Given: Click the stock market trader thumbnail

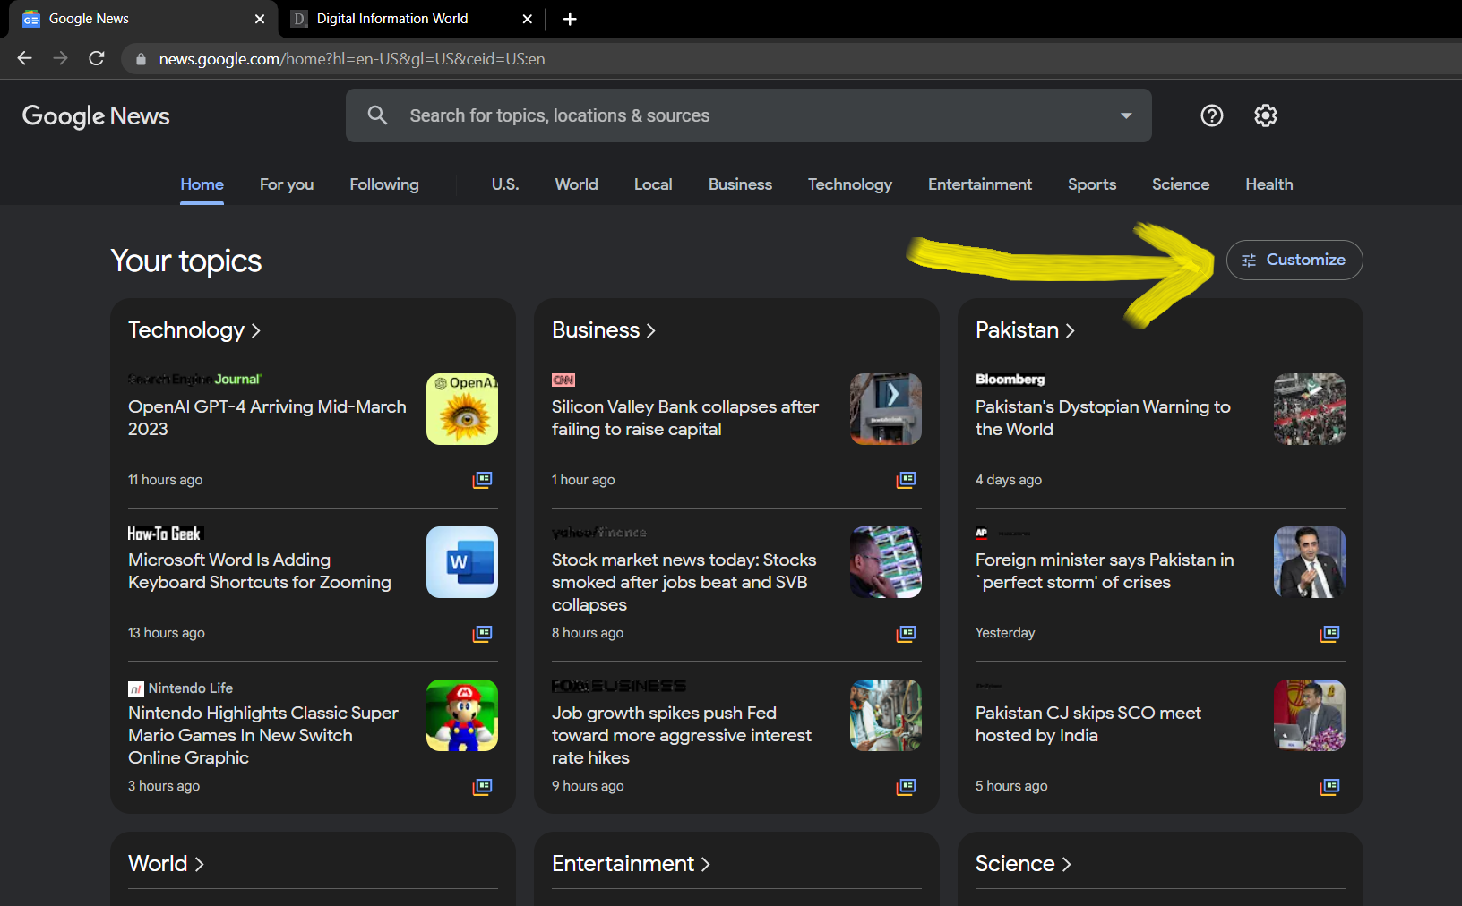Looking at the screenshot, I should [x=886, y=562].
